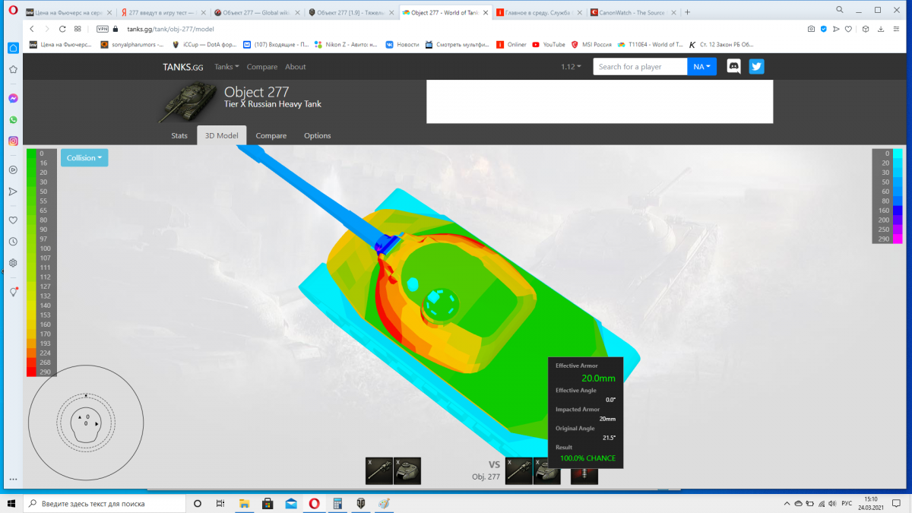Image resolution: width=912 pixels, height=513 pixels.
Task: Click the Object 277 tank thumbnail image
Action: coord(187,103)
